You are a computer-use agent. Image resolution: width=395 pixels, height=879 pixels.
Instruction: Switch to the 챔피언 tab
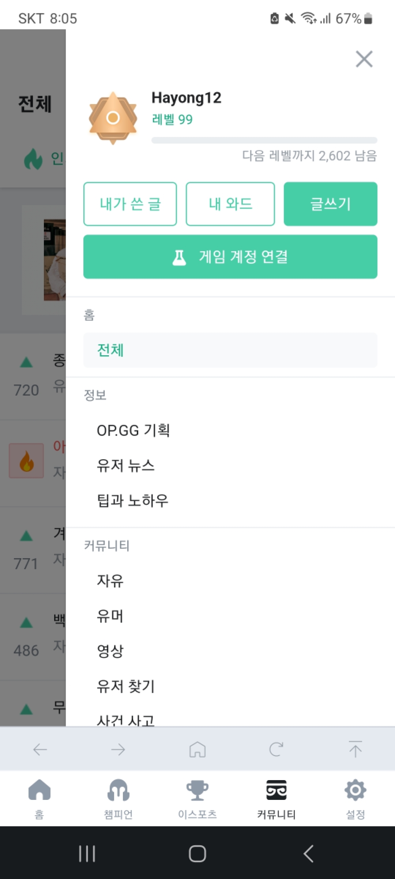click(x=118, y=798)
